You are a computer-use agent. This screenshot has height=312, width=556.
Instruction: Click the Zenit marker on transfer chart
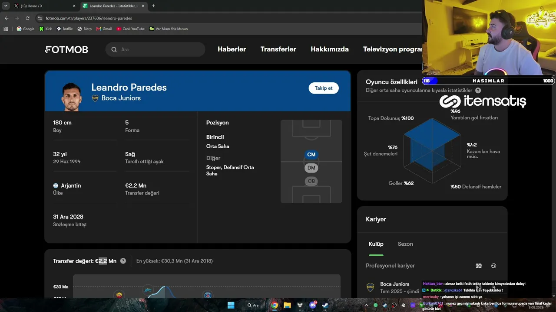tap(148, 290)
